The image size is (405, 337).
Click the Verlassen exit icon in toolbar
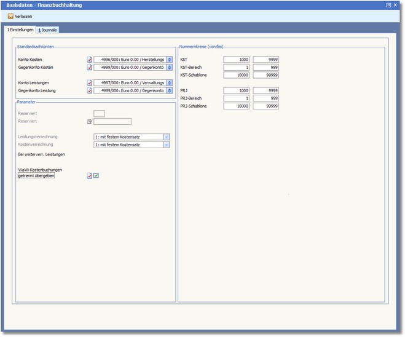[10, 16]
